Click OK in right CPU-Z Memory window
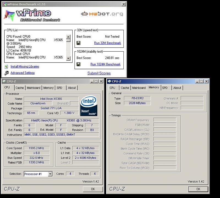This screenshot has height=198, width=220. coord(198,189)
